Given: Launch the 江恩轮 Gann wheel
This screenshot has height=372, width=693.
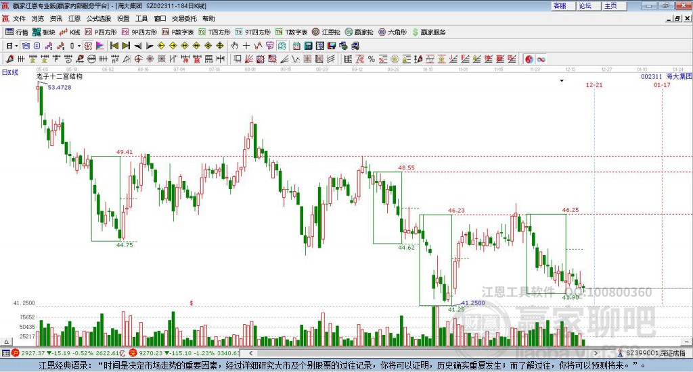Looking at the screenshot, I should (x=326, y=32).
